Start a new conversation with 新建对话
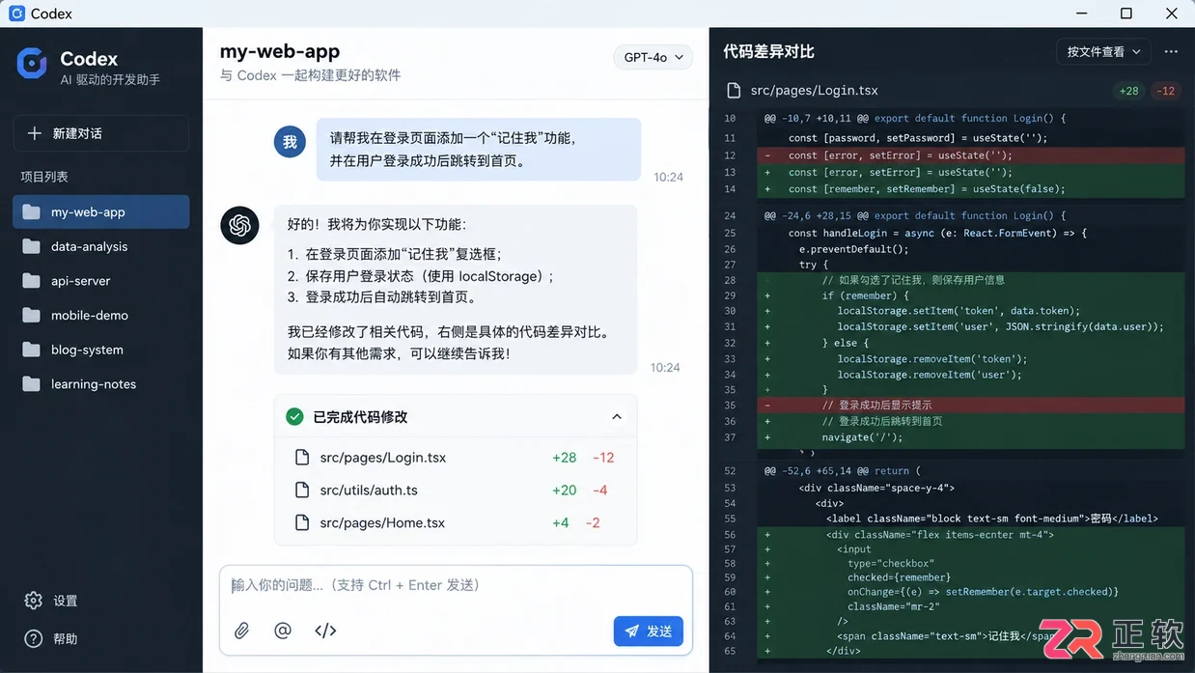This screenshot has height=673, width=1195. pyautogui.click(x=101, y=133)
